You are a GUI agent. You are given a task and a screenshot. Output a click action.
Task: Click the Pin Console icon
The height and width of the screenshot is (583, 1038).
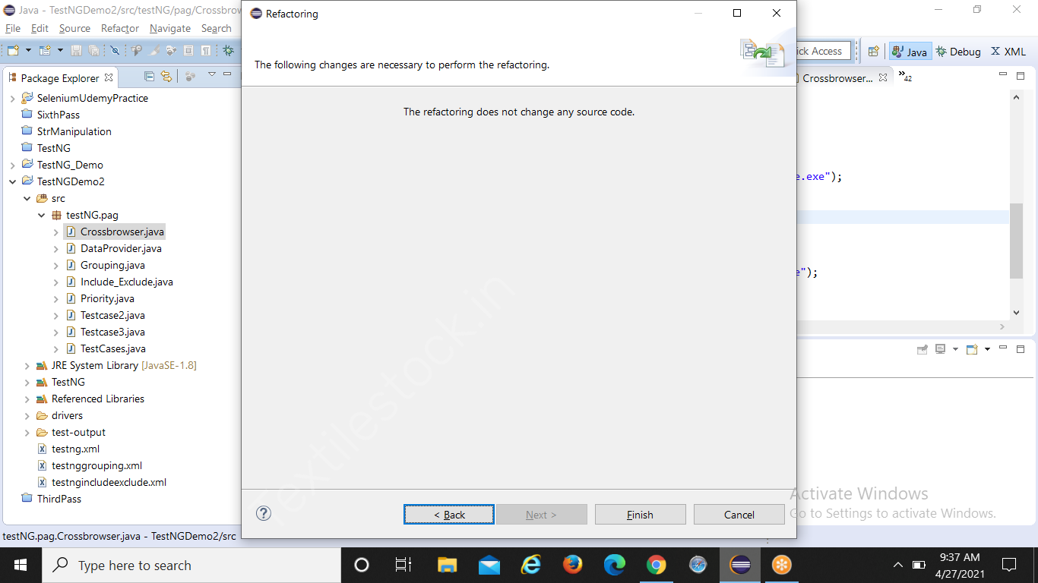[922, 349]
